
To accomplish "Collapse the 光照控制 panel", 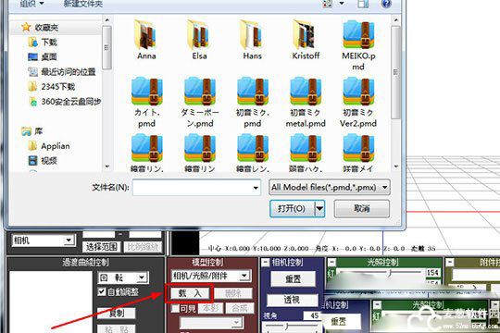I will point(331,263).
